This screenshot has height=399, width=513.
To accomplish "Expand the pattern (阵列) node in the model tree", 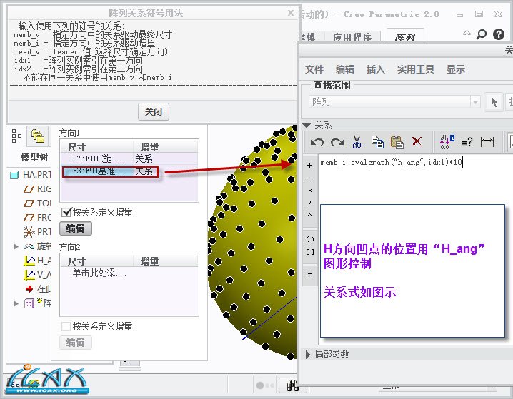I will tap(16, 303).
